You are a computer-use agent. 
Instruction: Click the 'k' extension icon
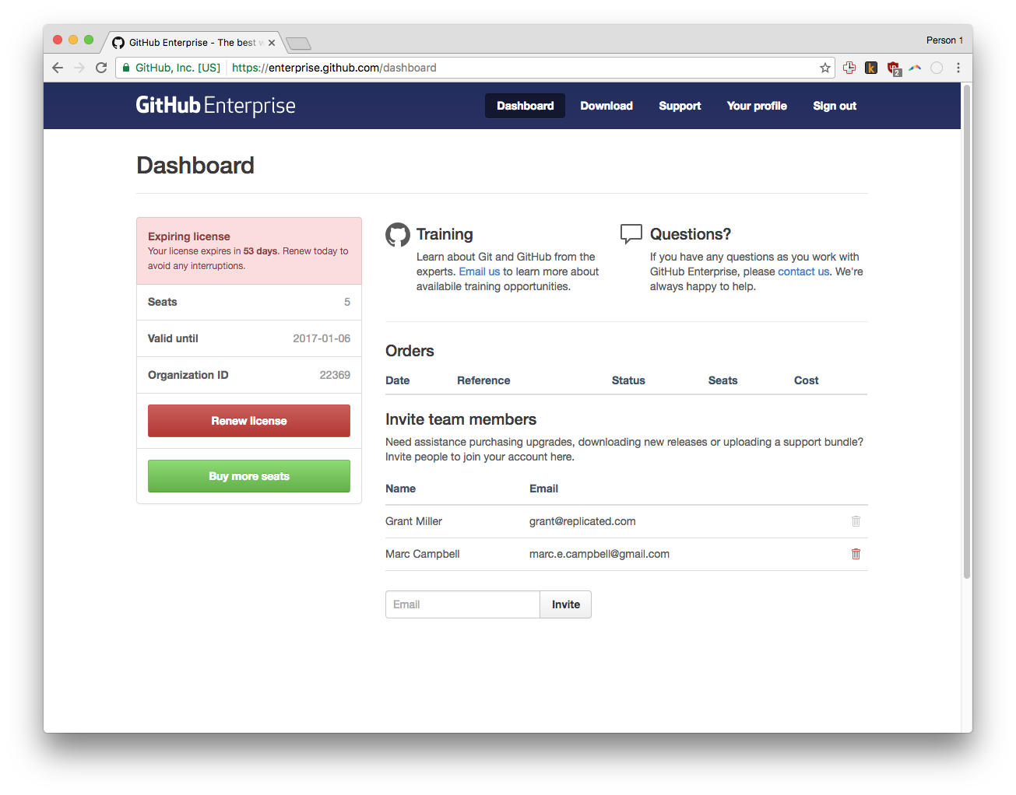871,68
